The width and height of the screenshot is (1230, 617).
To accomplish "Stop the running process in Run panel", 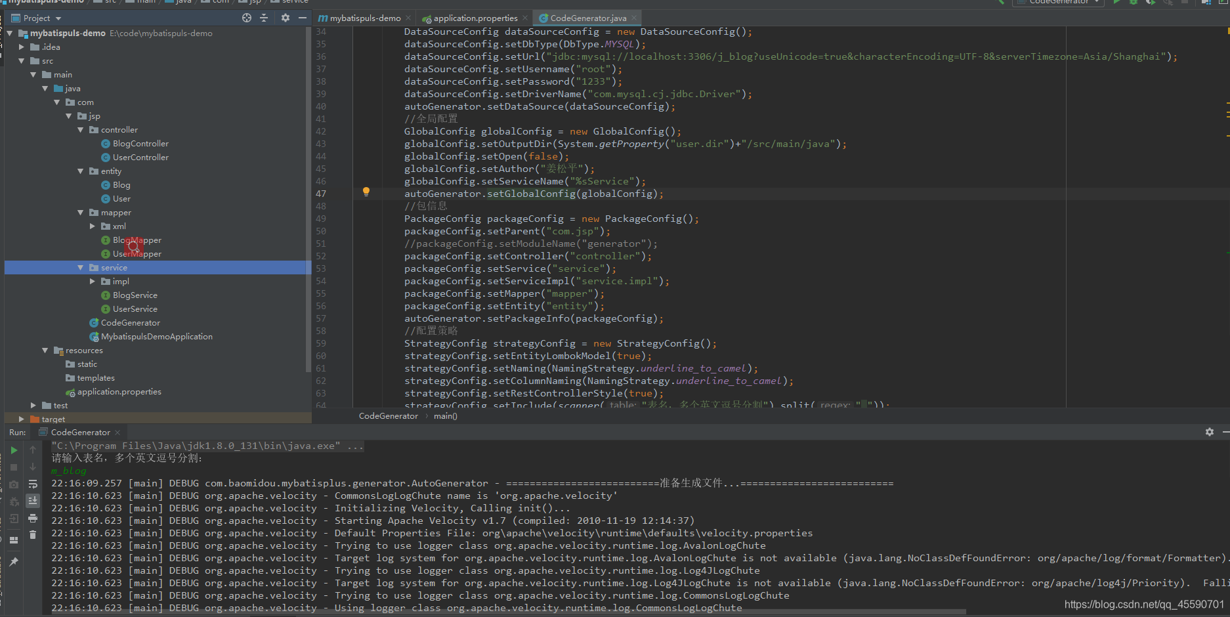I will pyautogui.click(x=14, y=467).
